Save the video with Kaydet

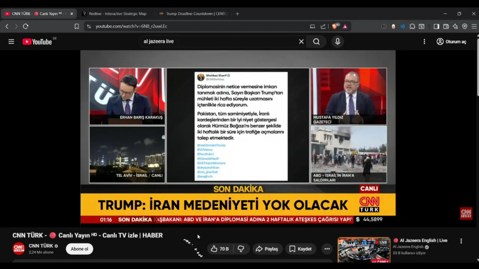(300, 249)
